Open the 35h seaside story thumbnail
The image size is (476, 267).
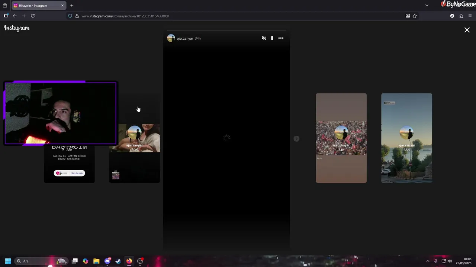406,138
